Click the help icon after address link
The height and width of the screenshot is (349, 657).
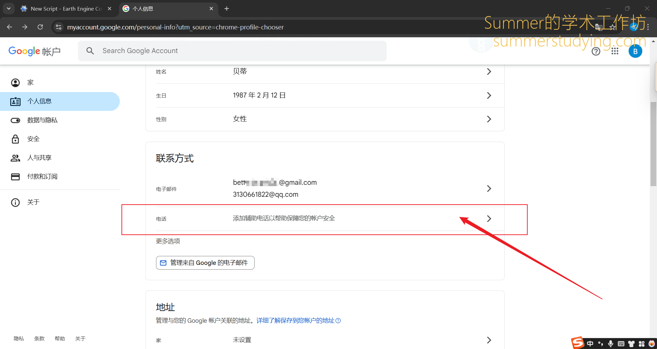(x=338, y=321)
